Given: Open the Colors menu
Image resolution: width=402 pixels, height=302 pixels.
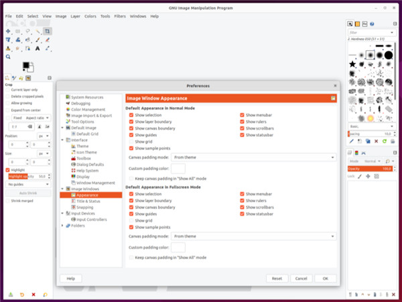Looking at the screenshot, I should 90,15.
